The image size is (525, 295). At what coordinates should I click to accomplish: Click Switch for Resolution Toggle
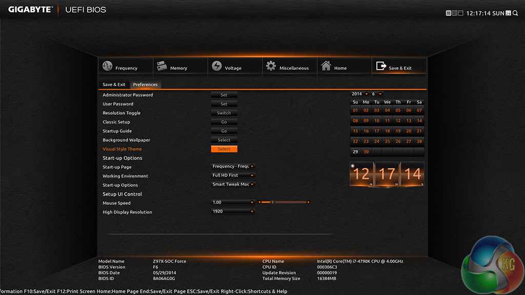coord(224,113)
